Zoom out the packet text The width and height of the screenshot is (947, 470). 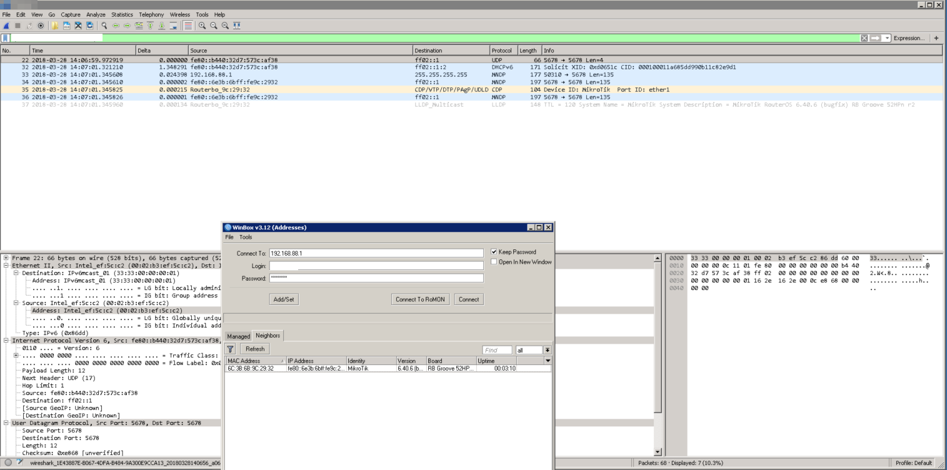pyautogui.click(x=214, y=26)
